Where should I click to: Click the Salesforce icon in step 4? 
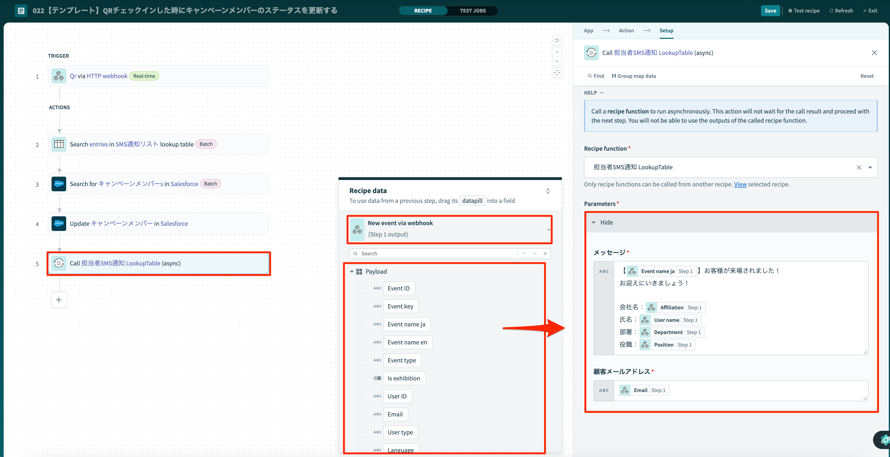[59, 224]
